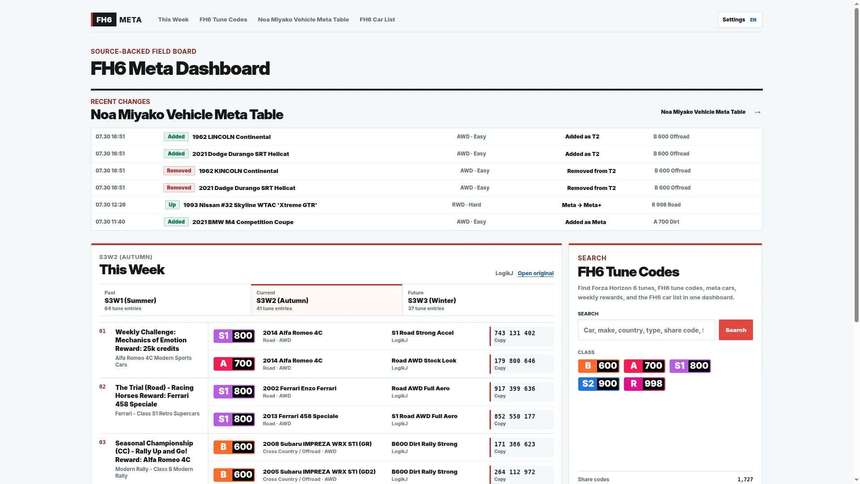Image resolution: width=860 pixels, height=484 pixels.
Task: Click the S1 Road AWD Full Aero tune name
Action: click(424, 416)
